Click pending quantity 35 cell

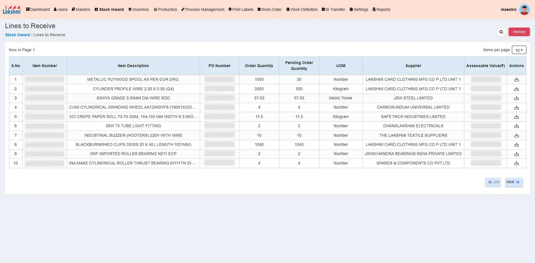click(x=299, y=80)
